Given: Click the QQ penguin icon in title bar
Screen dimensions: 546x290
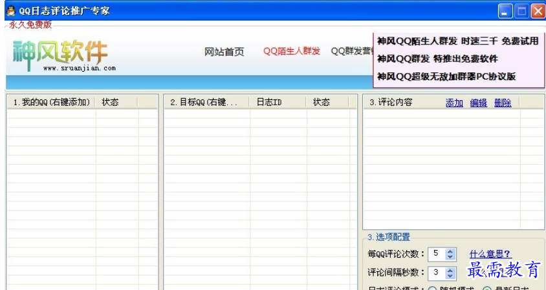Looking at the screenshot, I should (x=11, y=11).
